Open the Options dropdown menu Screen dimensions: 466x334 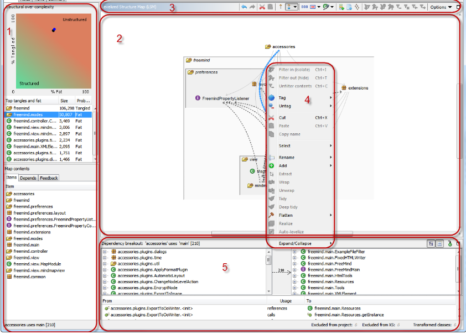point(441,7)
